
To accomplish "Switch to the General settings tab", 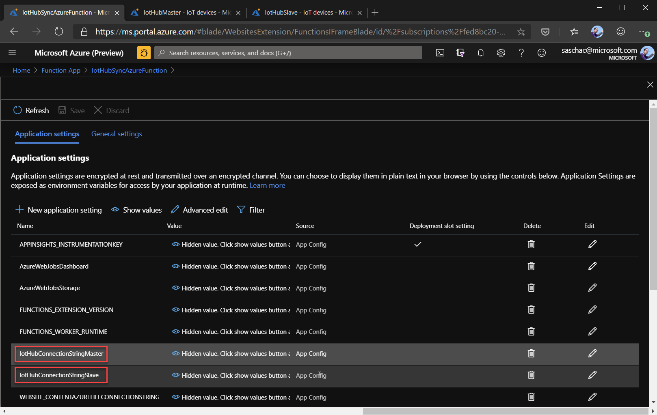I will [x=117, y=134].
